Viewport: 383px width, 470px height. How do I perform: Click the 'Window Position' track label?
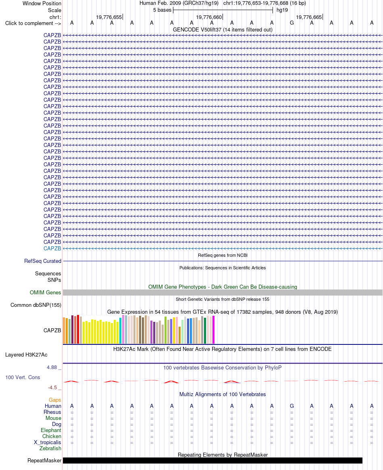pyautogui.click(x=42, y=4)
